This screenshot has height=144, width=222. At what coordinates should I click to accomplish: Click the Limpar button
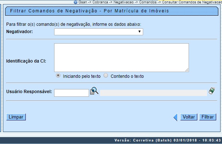point(16,117)
